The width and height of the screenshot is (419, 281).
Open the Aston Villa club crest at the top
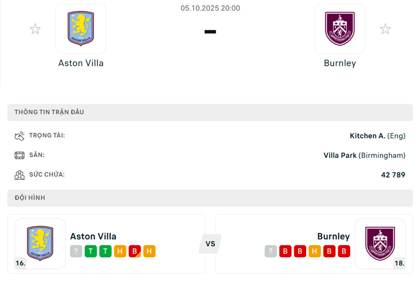[81, 29]
